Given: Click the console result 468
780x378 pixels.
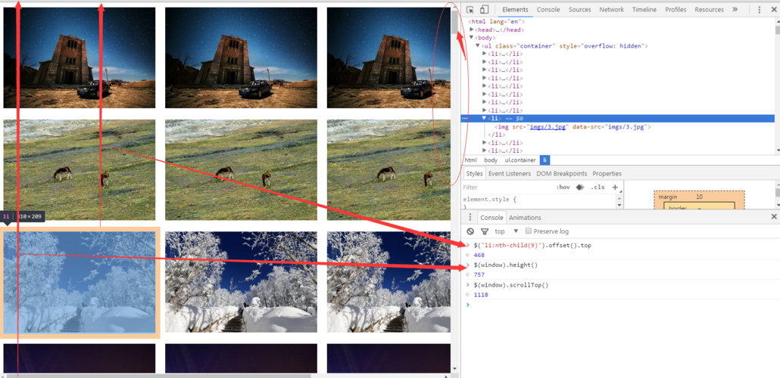Looking at the screenshot, I should 479,255.
